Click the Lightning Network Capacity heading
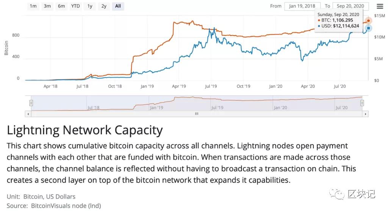This screenshot has height=211, width=388. click(x=85, y=130)
